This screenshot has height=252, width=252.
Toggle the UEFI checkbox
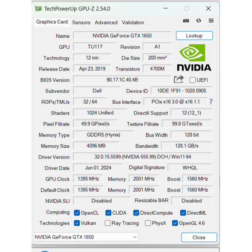point(192,80)
